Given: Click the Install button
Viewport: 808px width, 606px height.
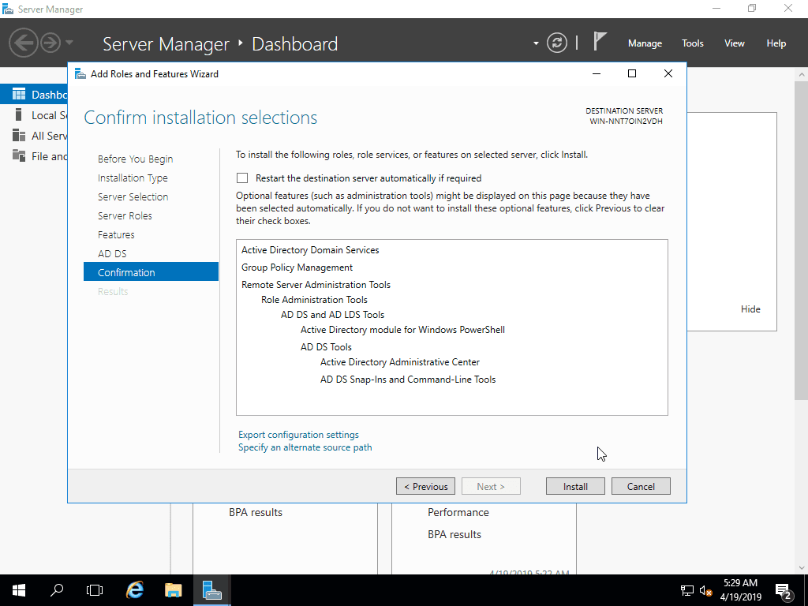Looking at the screenshot, I should click(x=575, y=486).
